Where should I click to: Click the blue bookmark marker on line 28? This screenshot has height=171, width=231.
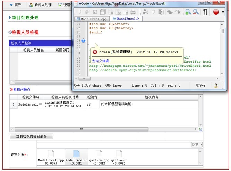(83, 40)
